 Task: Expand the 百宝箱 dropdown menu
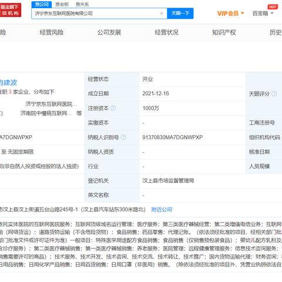[x=272, y=14]
